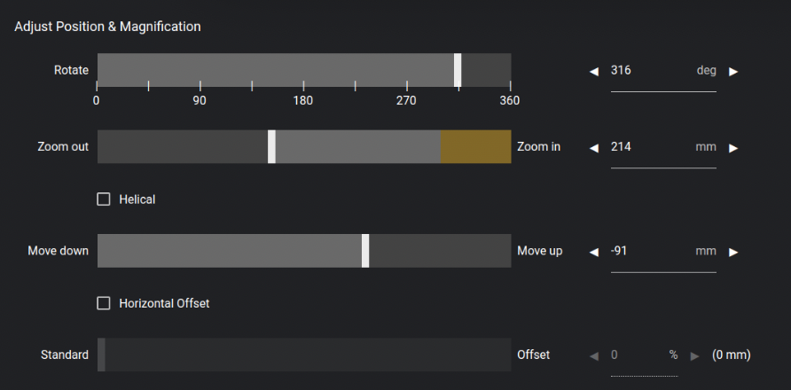The image size is (791, 390).
Task: Click the Rotate slider white handle
Action: click(458, 70)
